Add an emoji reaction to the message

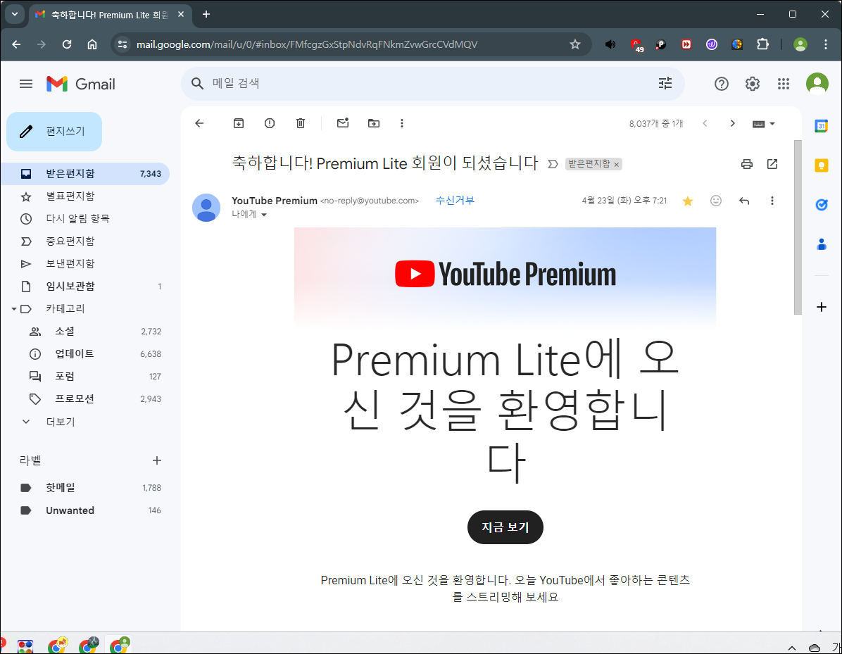coord(716,201)
